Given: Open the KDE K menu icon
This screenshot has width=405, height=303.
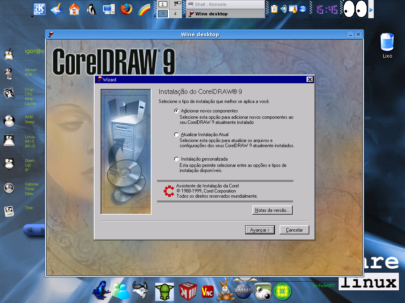Looking at the screenshot, I should [x=40, y=9].
